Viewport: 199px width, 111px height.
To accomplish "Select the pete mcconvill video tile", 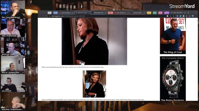I will pos(13,83).
